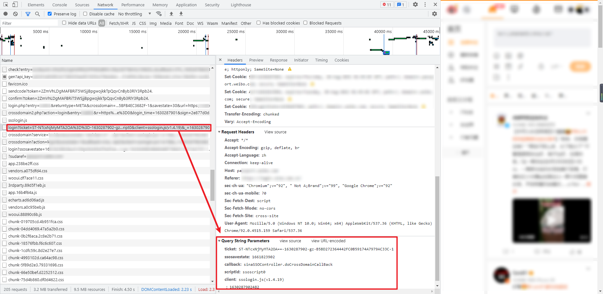603x294 pixels.
Task: Clear the network log
Action: 15,14
